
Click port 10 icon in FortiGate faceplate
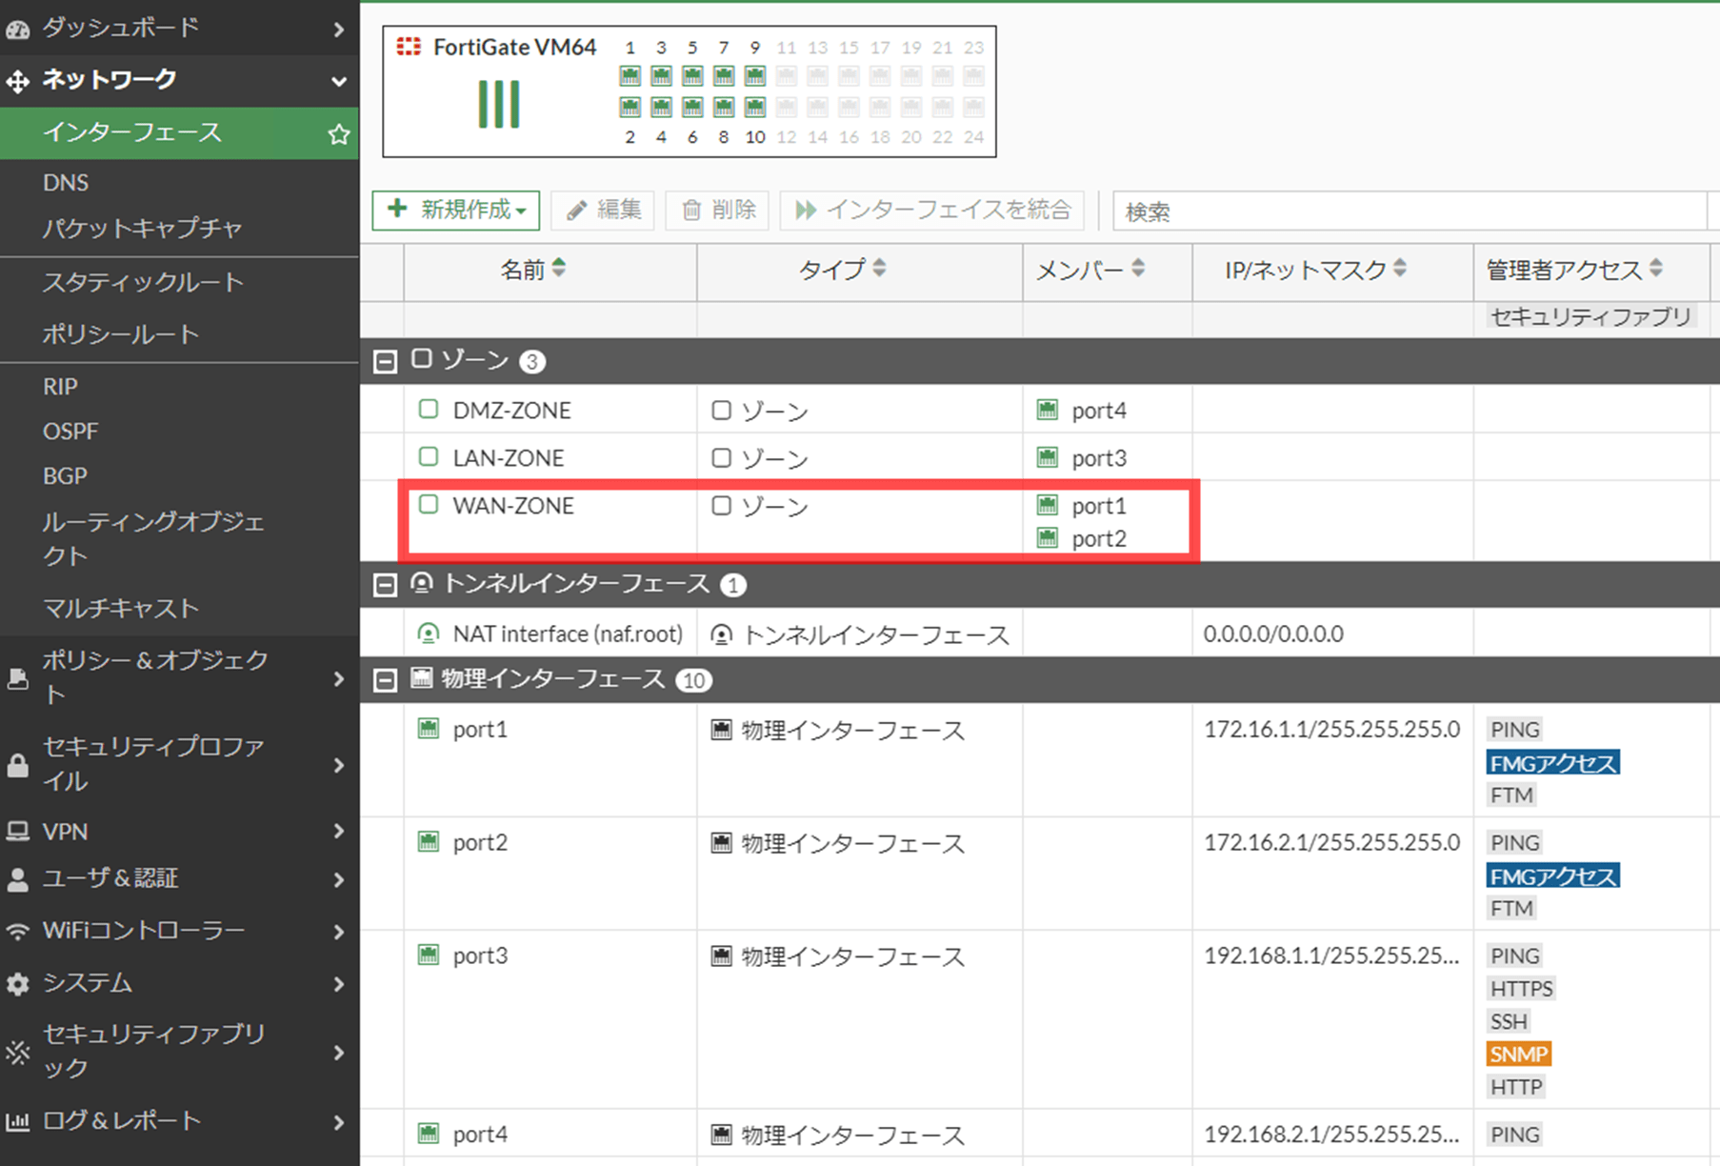pyautogui.click(x=754, y=107)
